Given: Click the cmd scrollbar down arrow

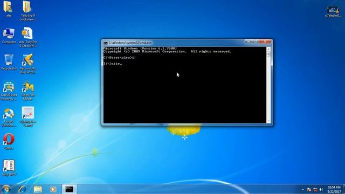Looking at the screenshot, I should [268, 121].
